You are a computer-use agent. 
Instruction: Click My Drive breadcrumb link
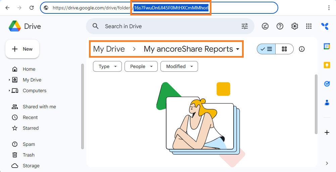click(x=109, y=49)
